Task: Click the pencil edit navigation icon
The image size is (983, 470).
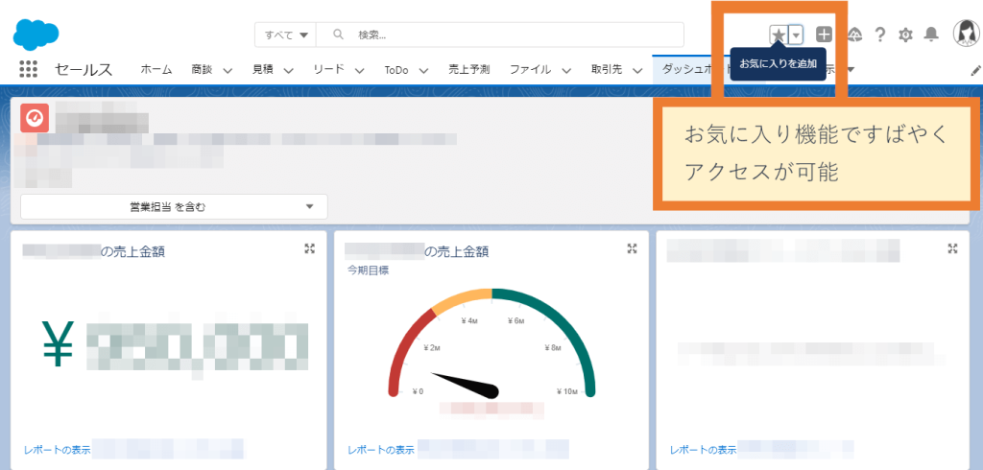Action: pyautogui.click(x=976, y=70)
